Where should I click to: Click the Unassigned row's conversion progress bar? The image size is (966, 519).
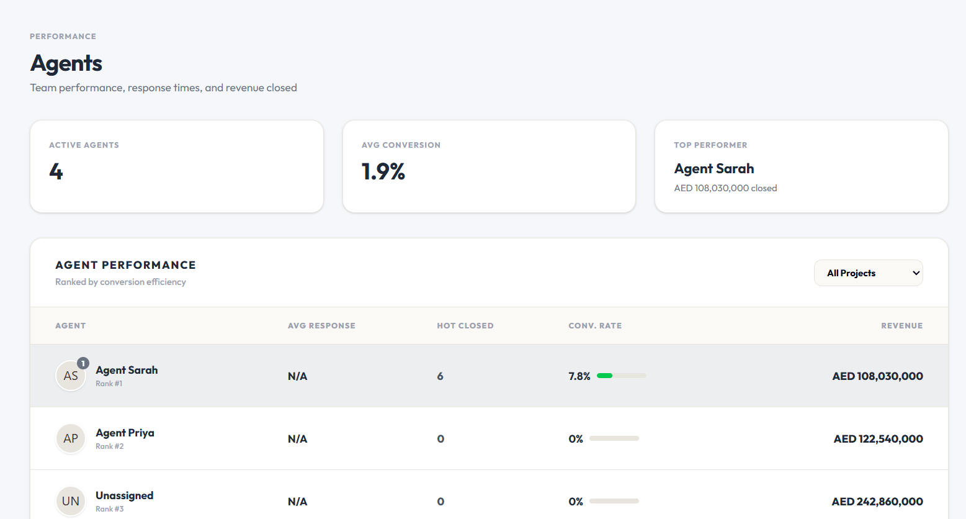point(614,501)
